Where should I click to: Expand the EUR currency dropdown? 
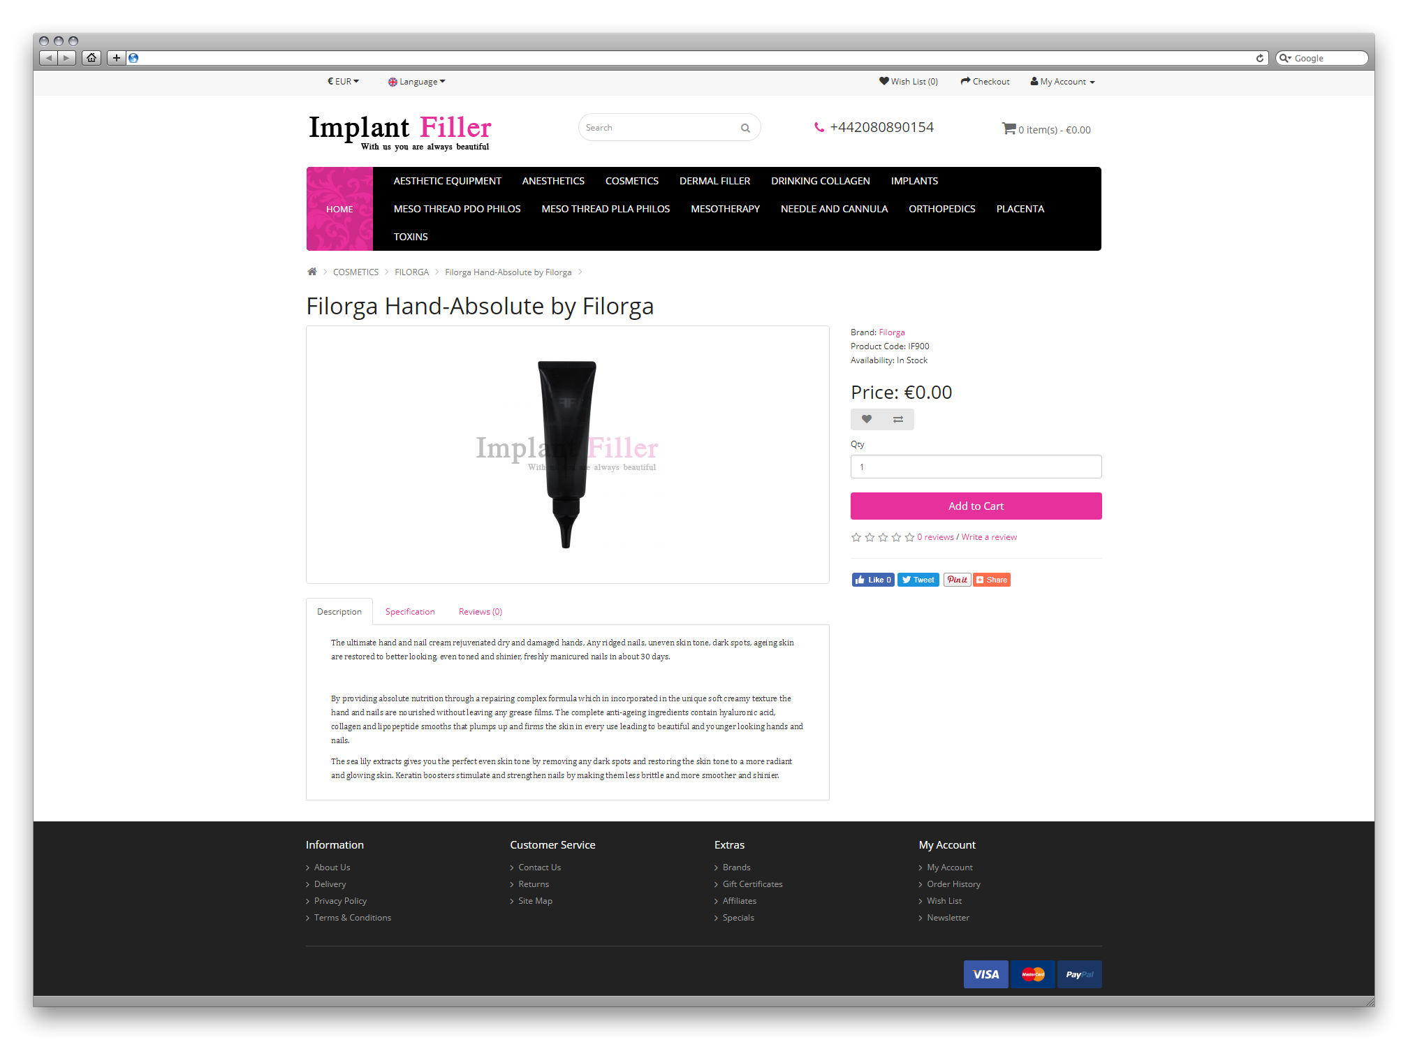343,82
